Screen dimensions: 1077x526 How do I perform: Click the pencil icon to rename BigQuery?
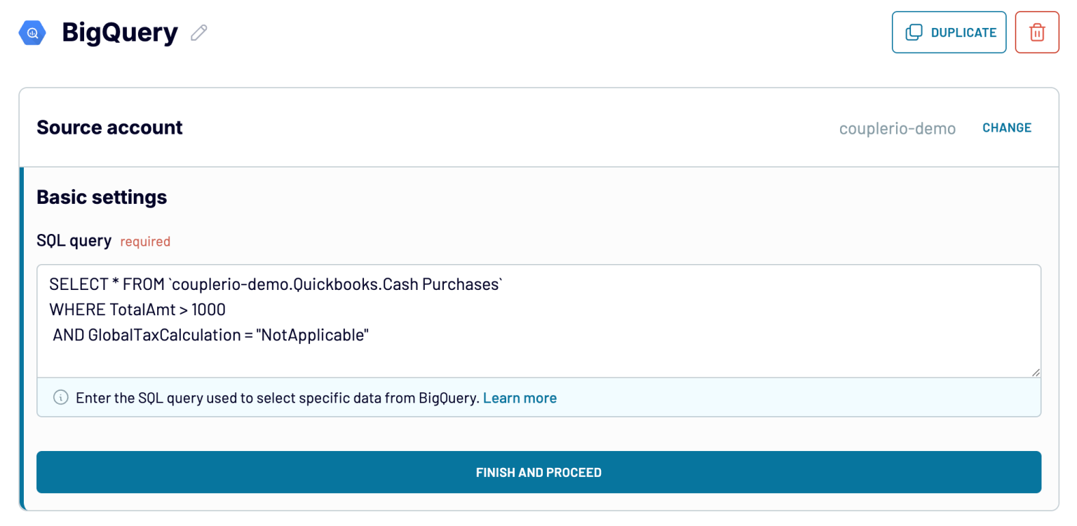pyautogui.click(x=199, y=33)
